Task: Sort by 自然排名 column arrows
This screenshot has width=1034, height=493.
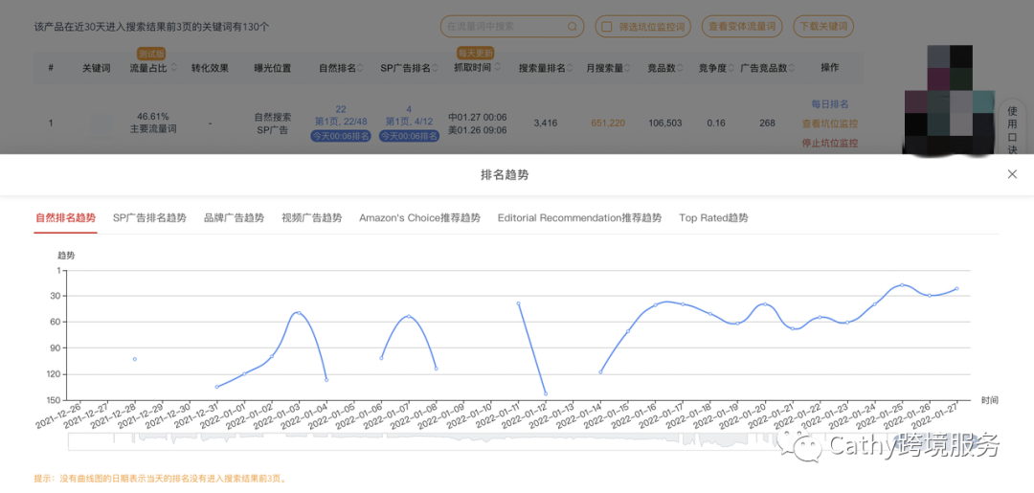Action: pos(360,68)
